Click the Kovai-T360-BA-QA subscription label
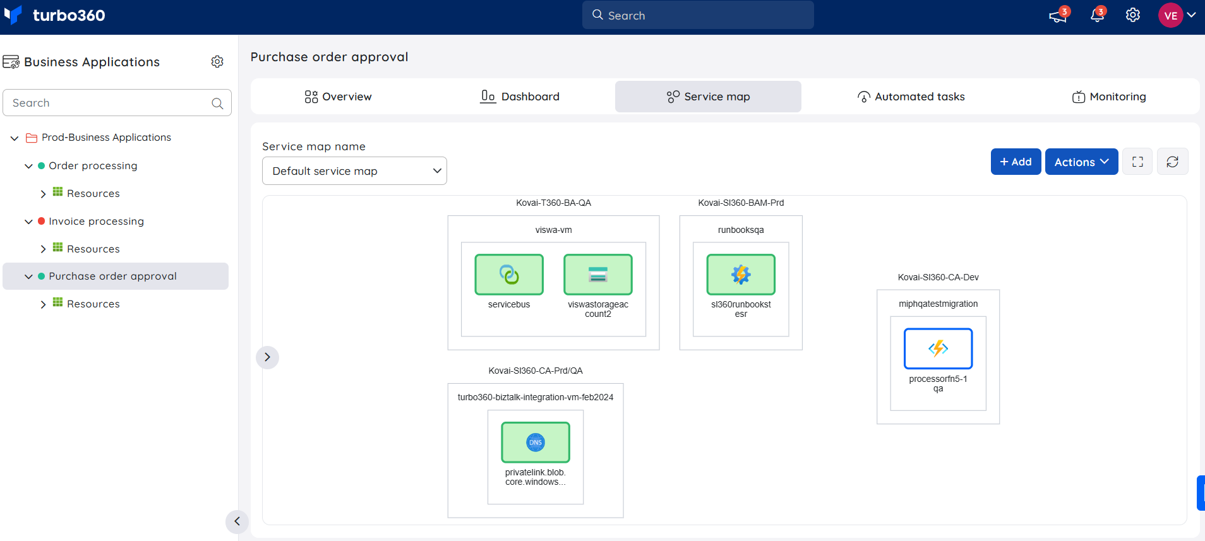The width and height of the screenshot is (1205, 541). pos(554,203)
